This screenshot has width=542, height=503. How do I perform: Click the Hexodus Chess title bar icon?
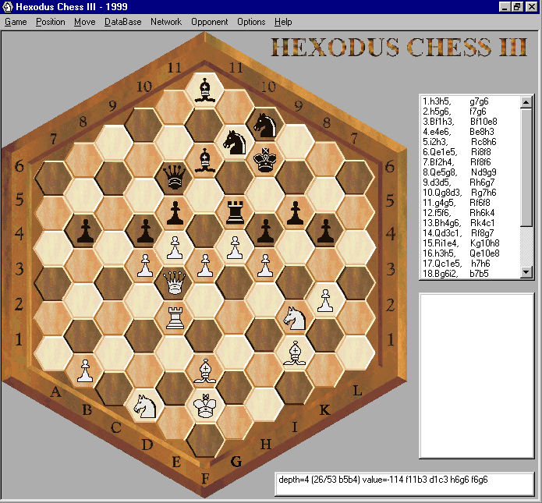click(7, 6)
